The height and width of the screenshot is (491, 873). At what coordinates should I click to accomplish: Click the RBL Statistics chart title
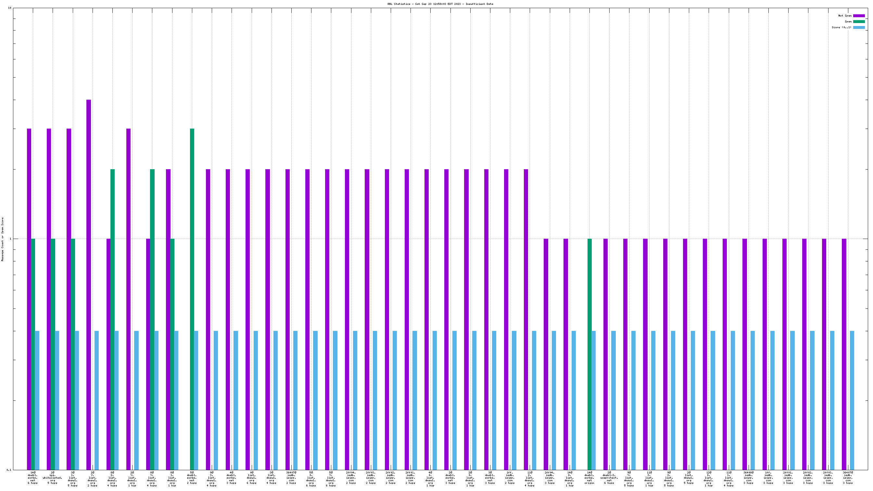(440, 4)
